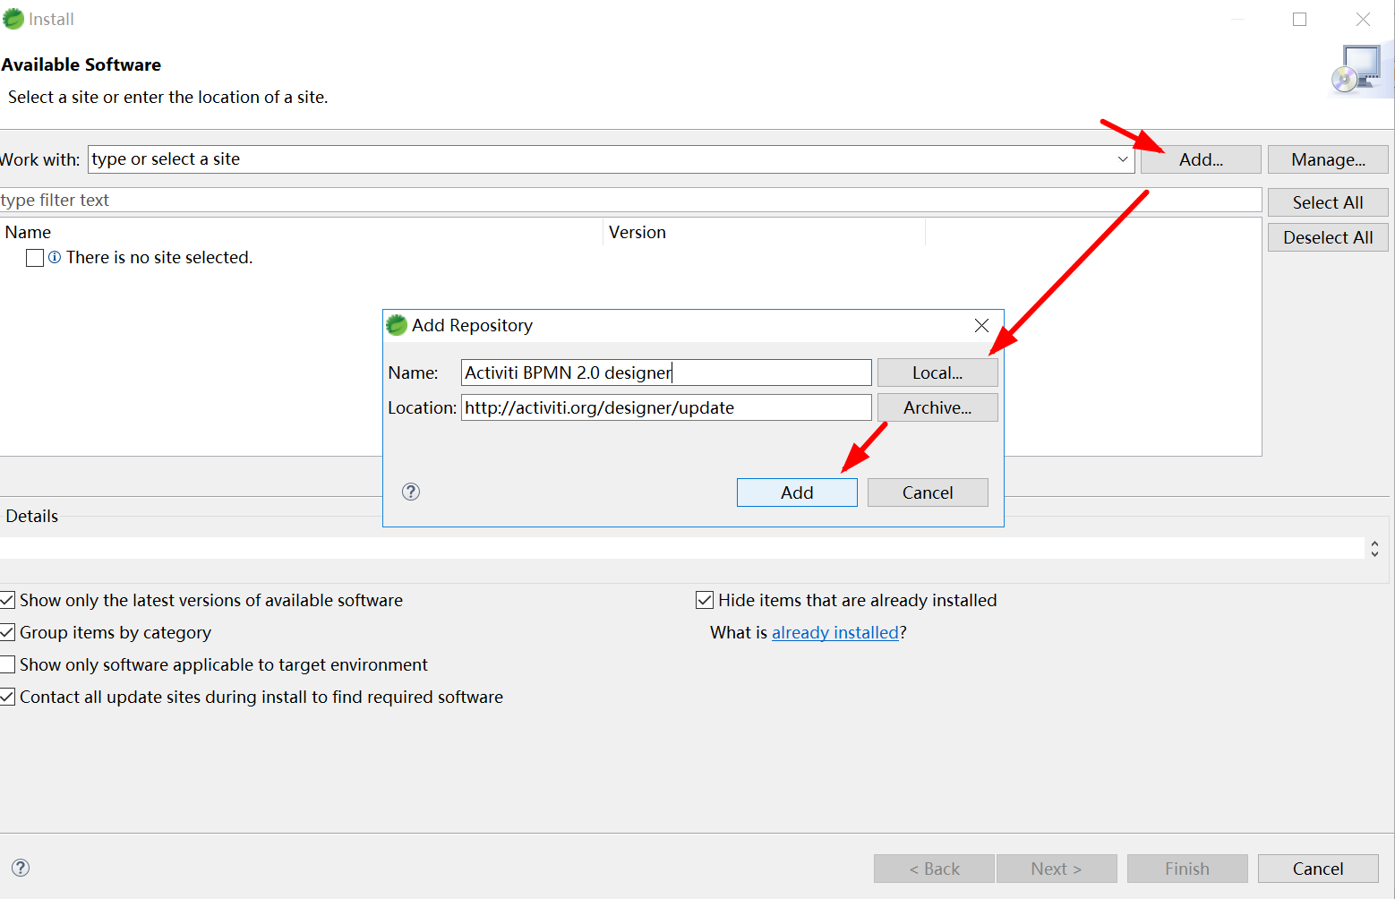The width and height of the screenshot is (1395, 899).
Task: Toggle Group items by category checkbox
Action: tap(7, 632)
